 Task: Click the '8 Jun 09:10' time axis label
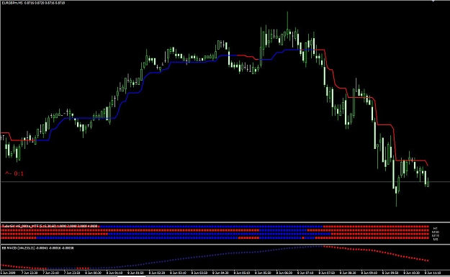point(369,273)
